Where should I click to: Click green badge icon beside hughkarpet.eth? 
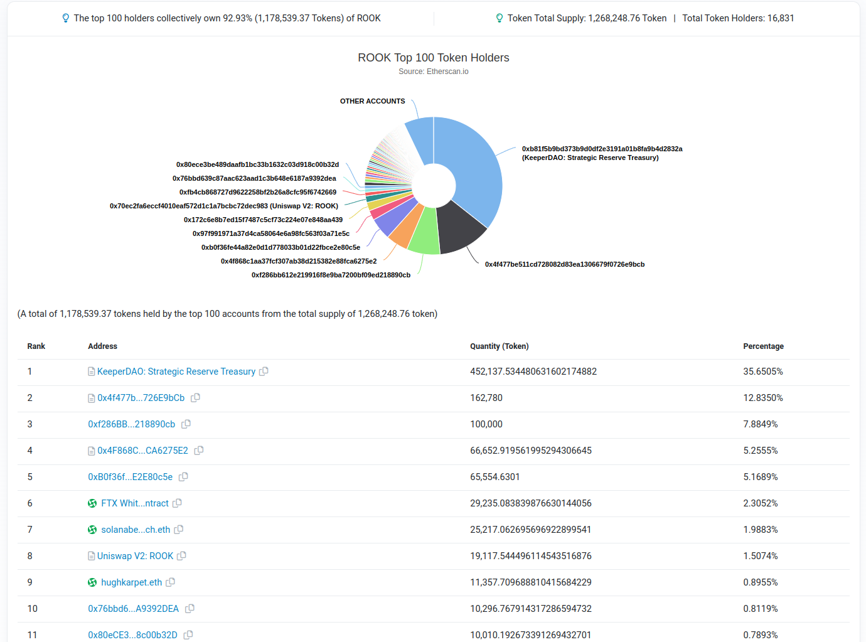click(x=92, y=582)
